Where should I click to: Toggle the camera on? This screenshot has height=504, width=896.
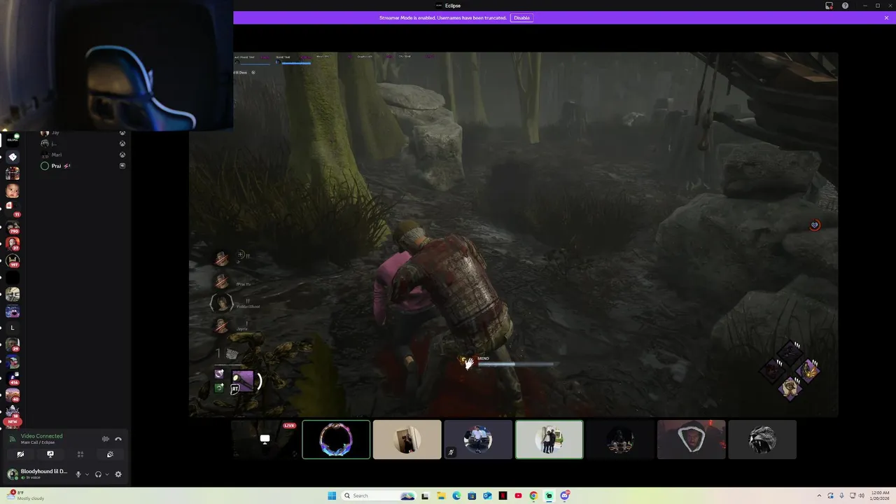click(20, 454)
